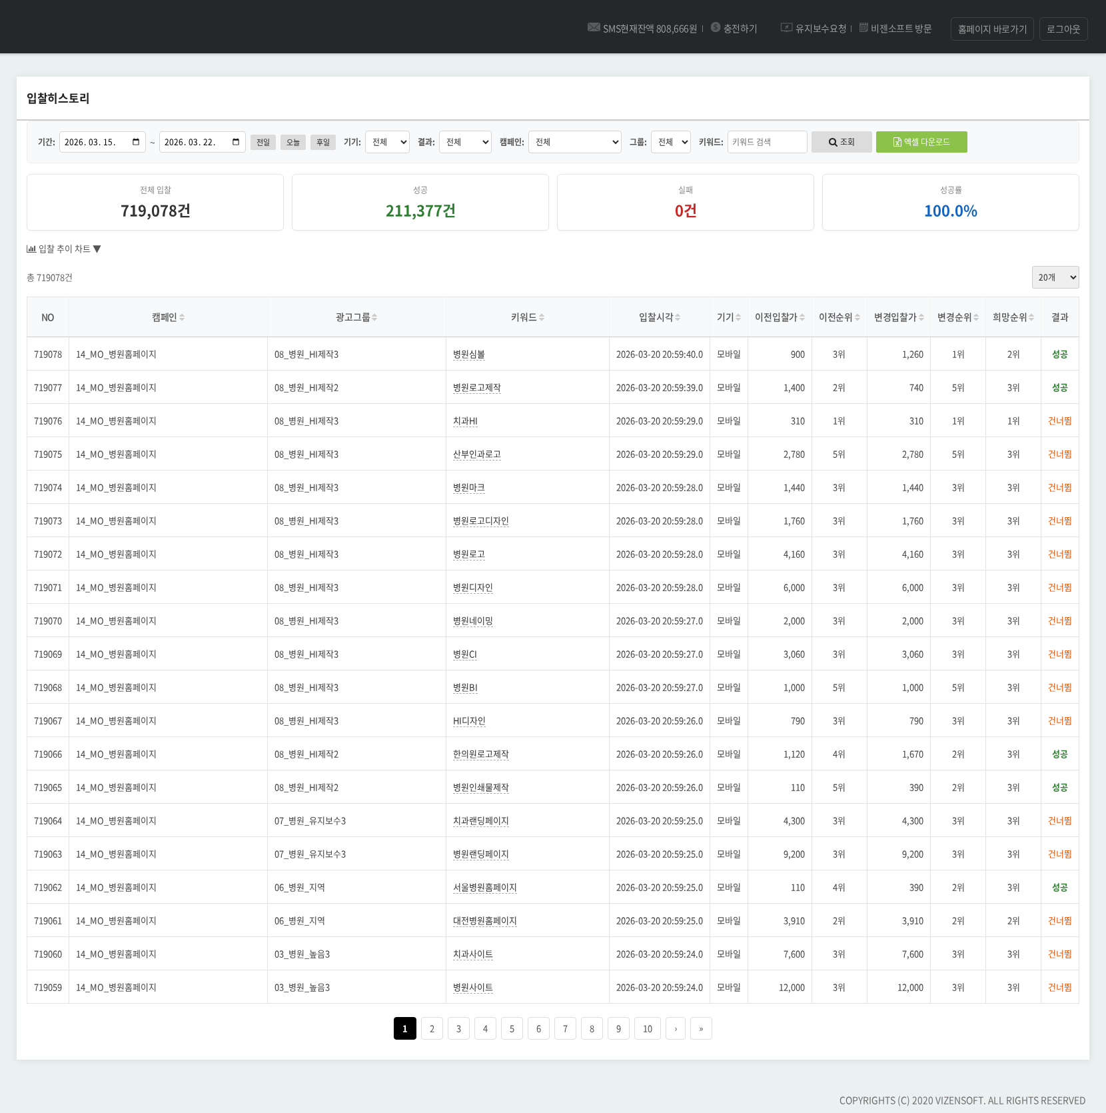Open the 20개 rows-per-page dropdown

pos(1055,277)
